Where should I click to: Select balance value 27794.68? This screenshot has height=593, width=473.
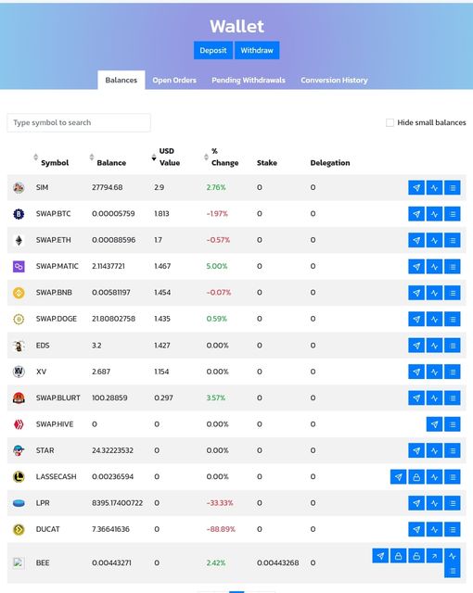tap(107, 187)
